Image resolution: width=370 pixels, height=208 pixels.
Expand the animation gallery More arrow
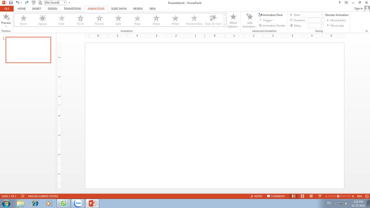tap(225, 24)
